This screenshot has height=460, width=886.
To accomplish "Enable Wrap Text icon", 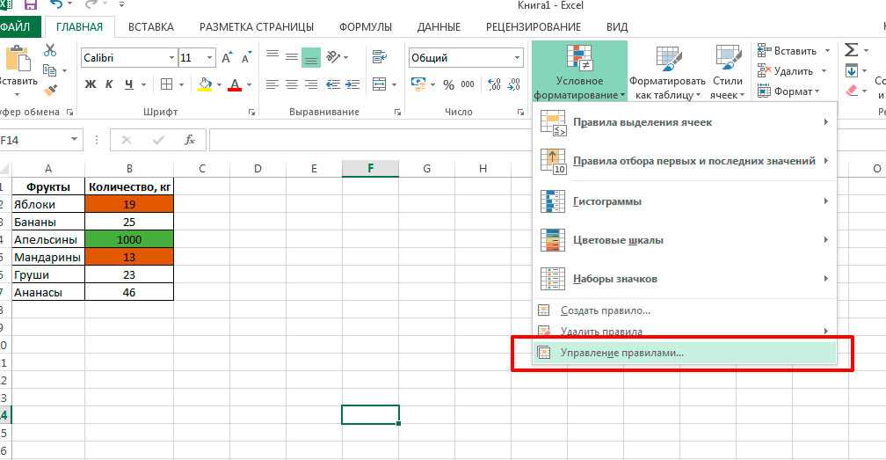I will (379, 57).
